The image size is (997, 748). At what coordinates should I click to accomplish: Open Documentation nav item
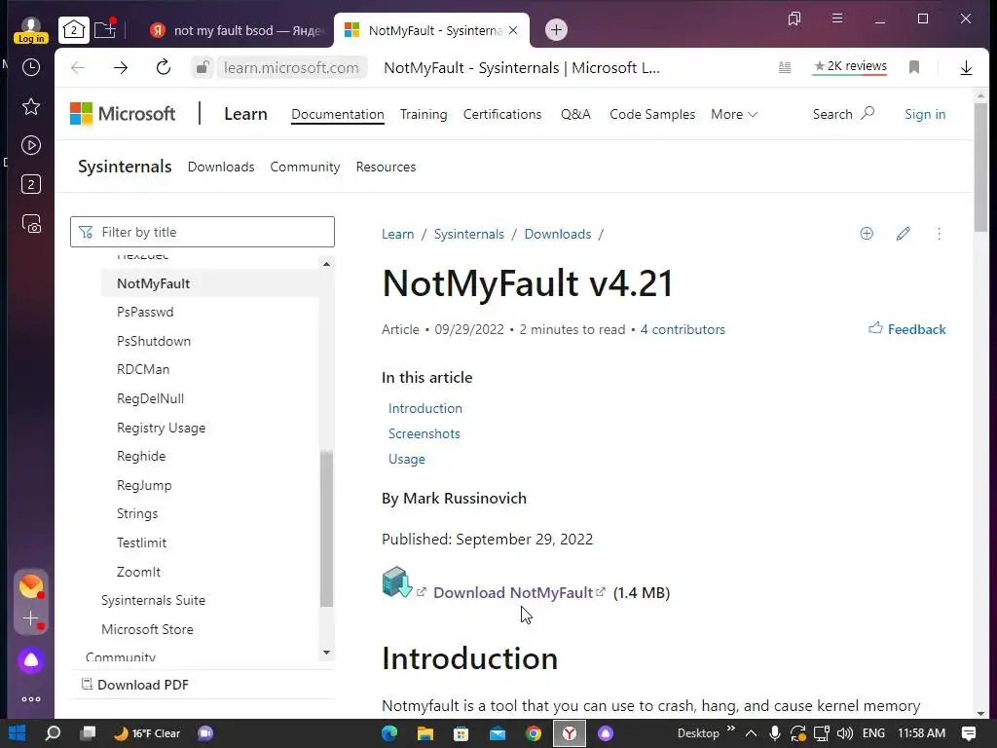338,115
